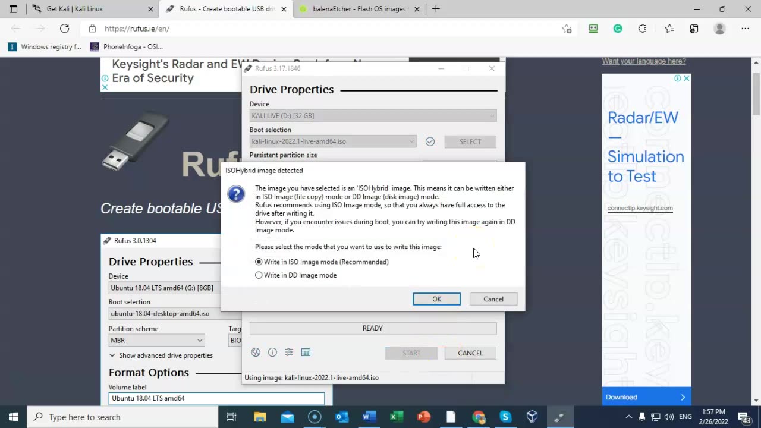Image resolution: width=761 pixels, height=428 pixels.
Task: Open Skype from the taskbar
Action: (x=505, y=417)
